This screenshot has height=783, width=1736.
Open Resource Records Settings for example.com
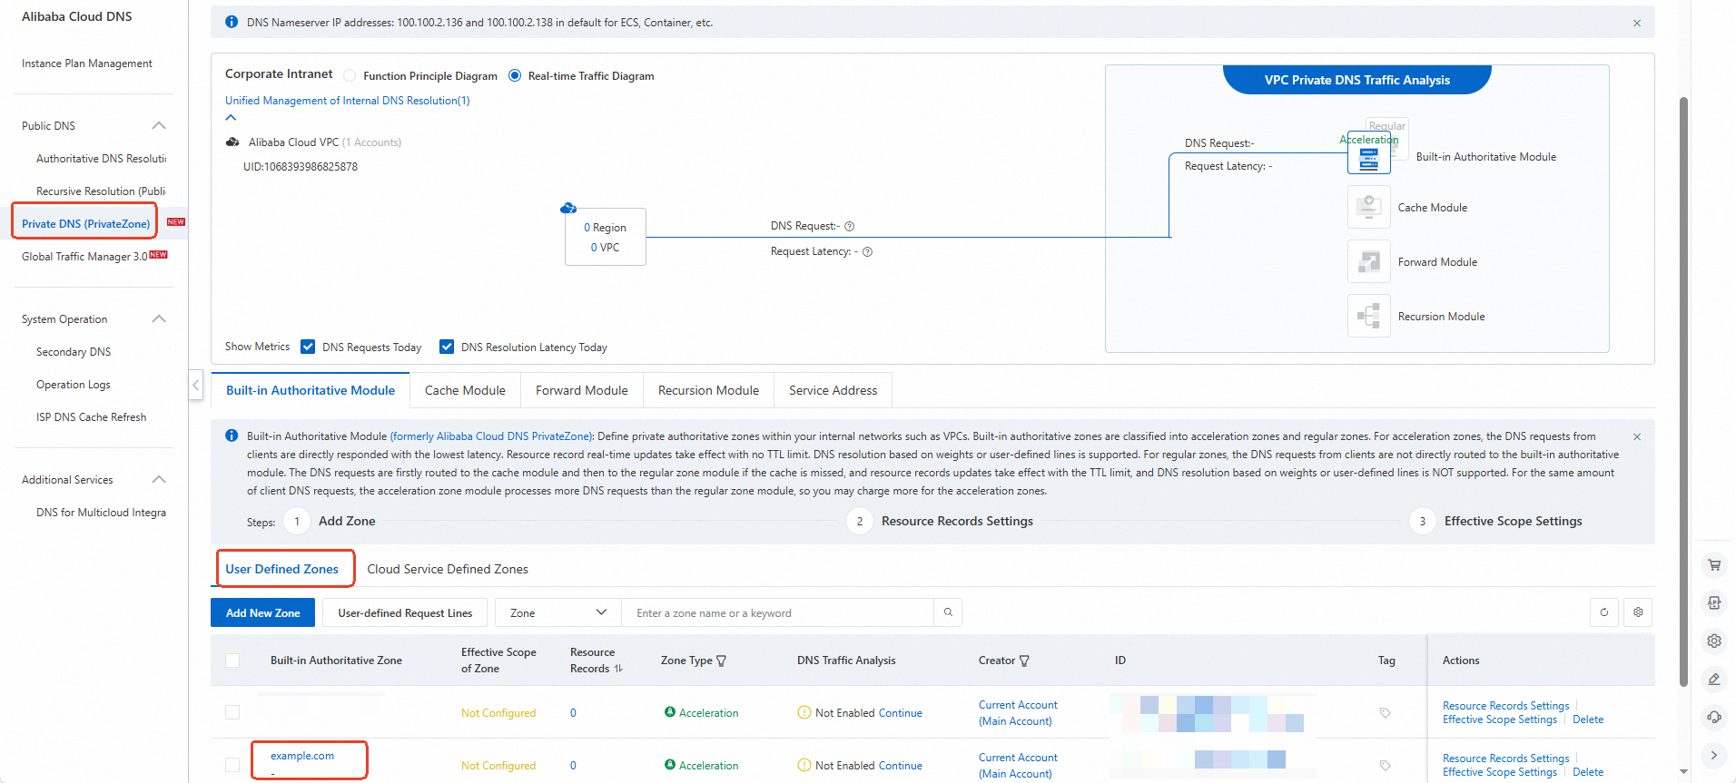coord(1505,759)
